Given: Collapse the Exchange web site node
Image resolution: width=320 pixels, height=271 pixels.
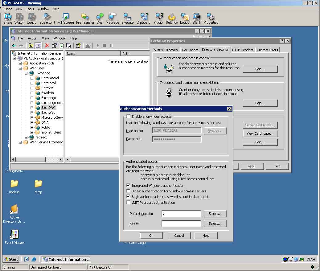Looking at the screenshot, I should [x=26, y=73].
